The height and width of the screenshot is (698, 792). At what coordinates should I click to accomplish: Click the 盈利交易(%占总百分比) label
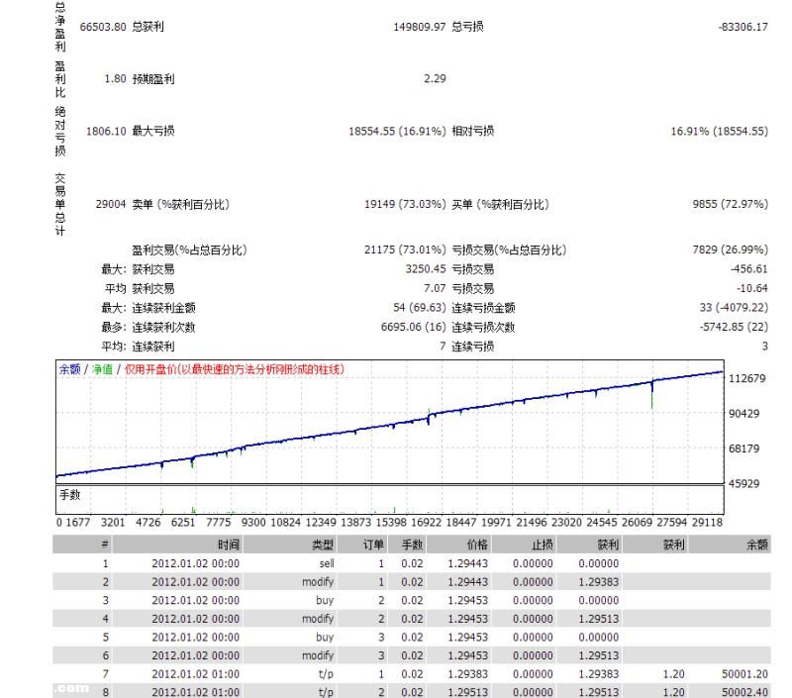click(x=189, y=250)
